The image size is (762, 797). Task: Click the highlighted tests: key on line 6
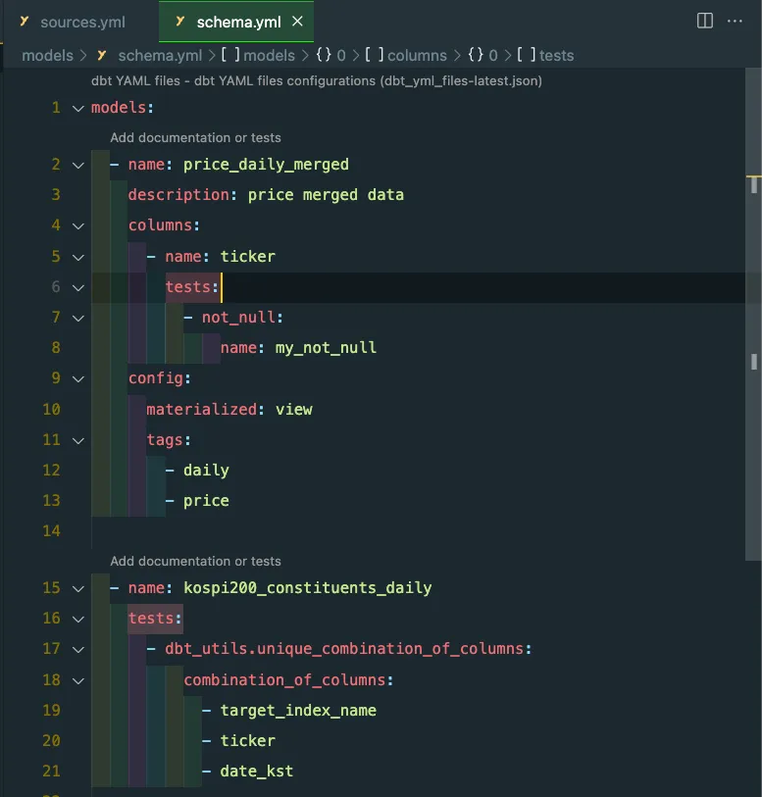(192, 287)
